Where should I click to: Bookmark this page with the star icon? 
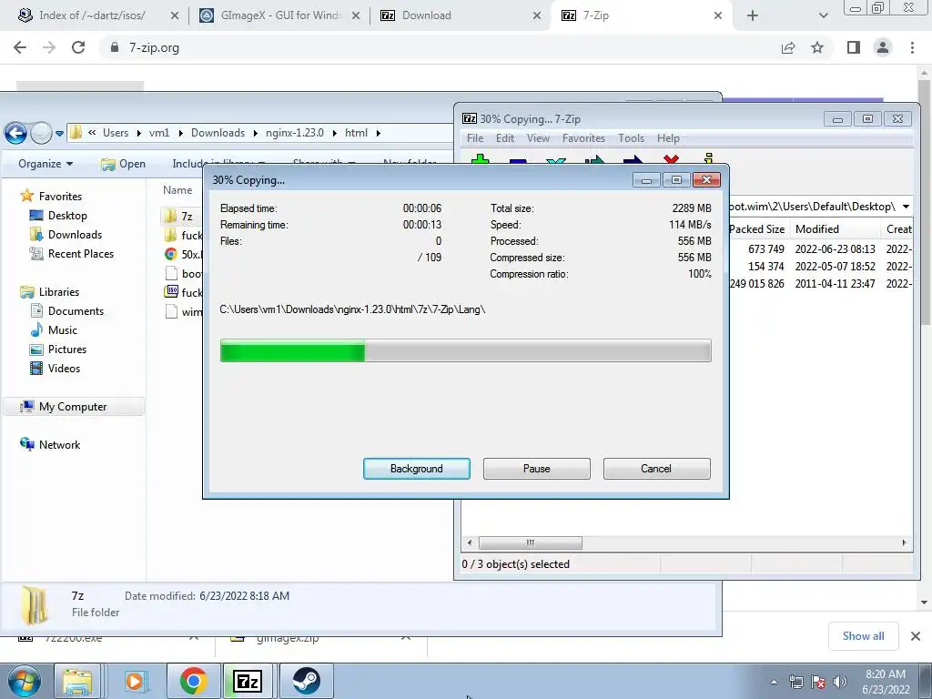(817, 47)
